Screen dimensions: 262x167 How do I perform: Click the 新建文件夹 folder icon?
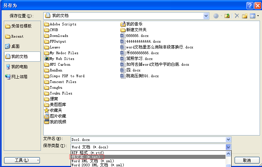tap(123, 30)
